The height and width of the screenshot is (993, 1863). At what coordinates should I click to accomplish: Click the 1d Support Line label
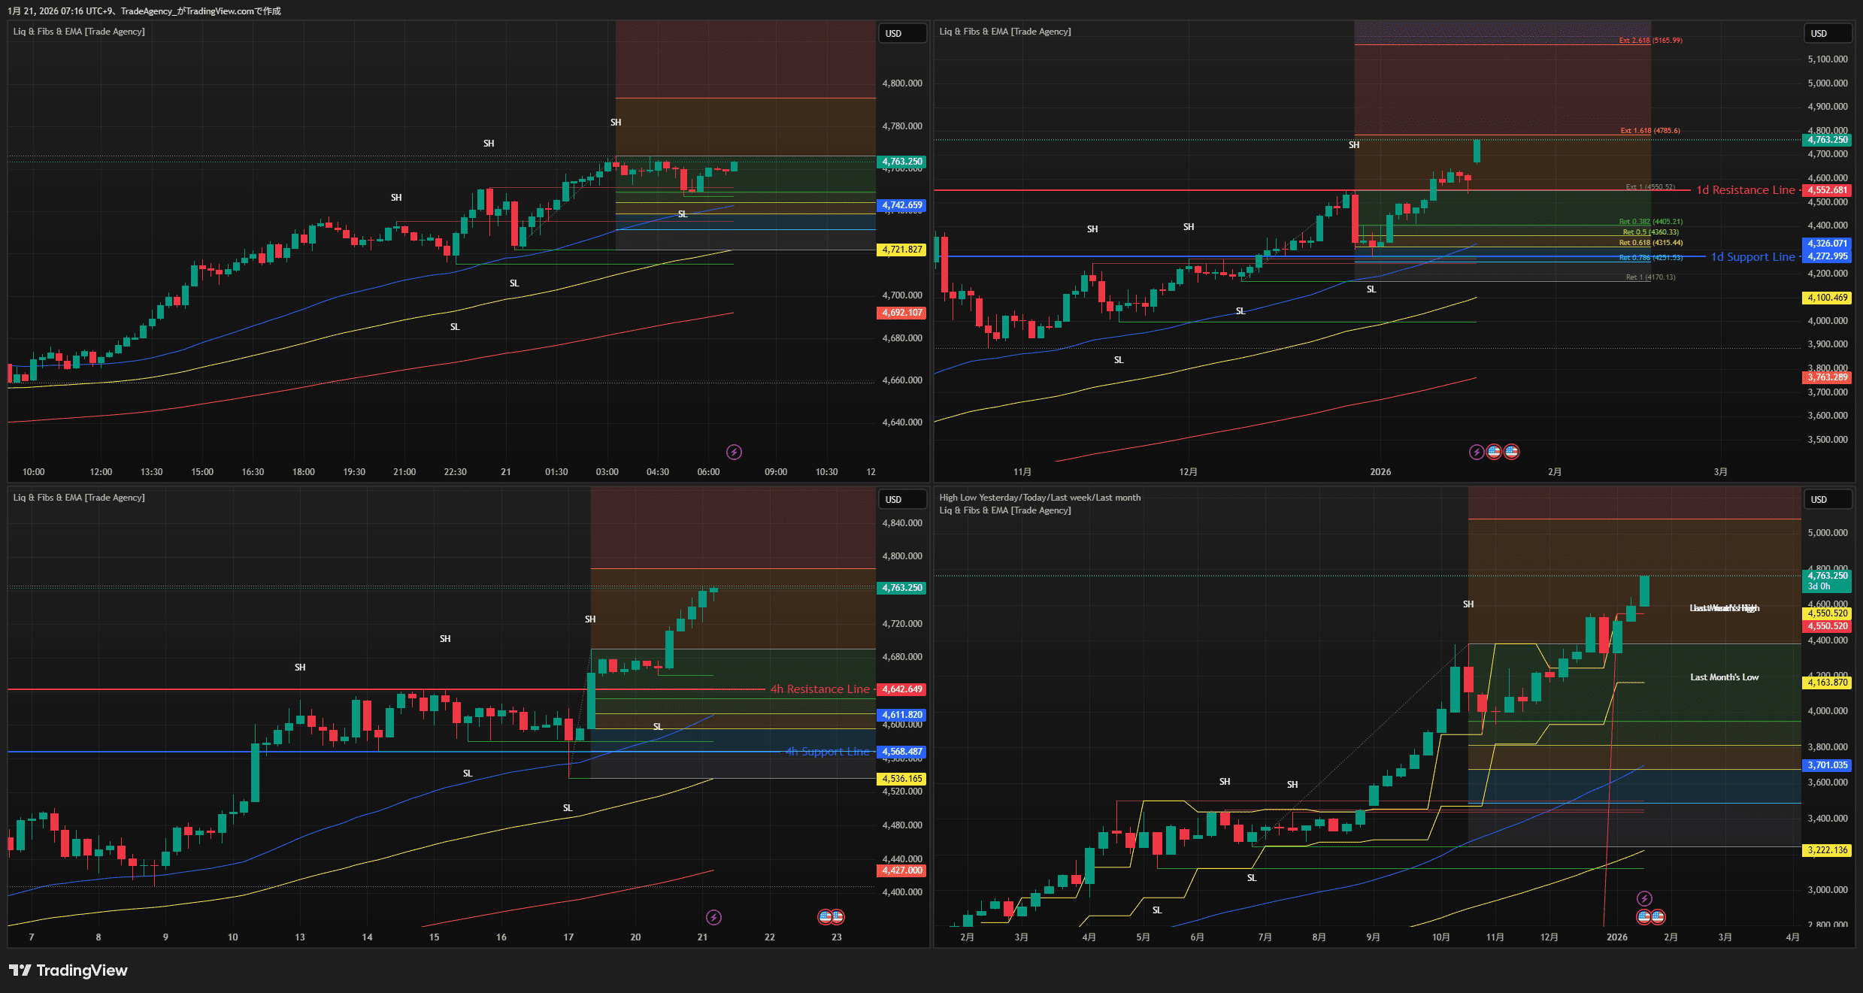[1752, 257]
